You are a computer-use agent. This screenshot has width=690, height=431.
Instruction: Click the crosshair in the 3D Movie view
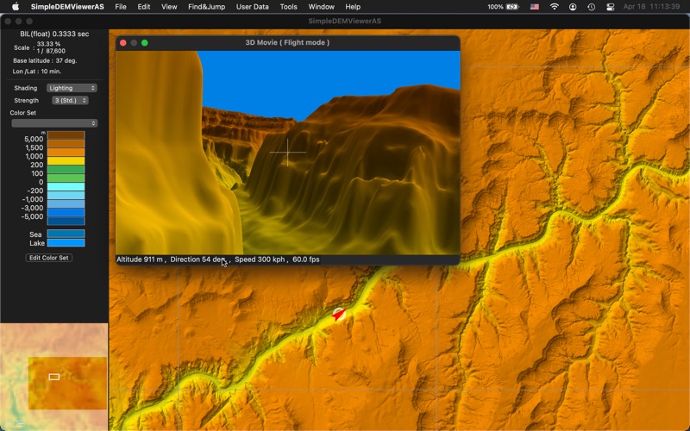[x=288, y=153]
